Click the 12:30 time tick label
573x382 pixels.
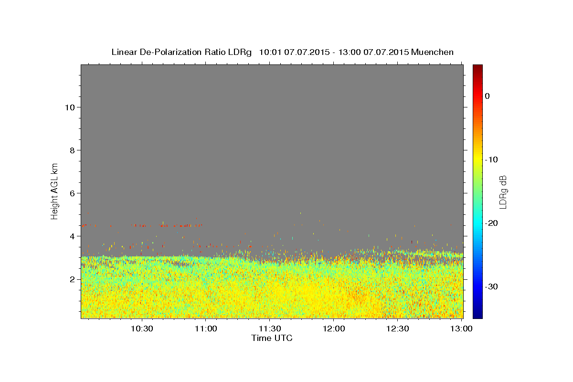(397, 329)
